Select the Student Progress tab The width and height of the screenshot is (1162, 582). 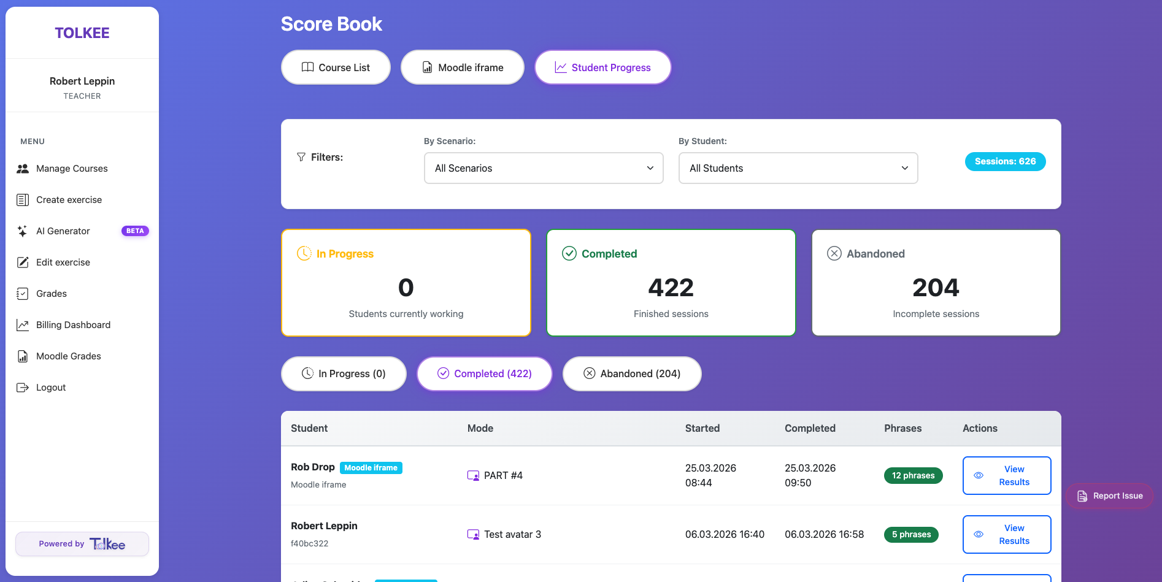pyautogui.click(x=602, y=67)
